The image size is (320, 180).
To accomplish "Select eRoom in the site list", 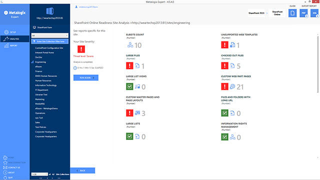I will [38, 66].
